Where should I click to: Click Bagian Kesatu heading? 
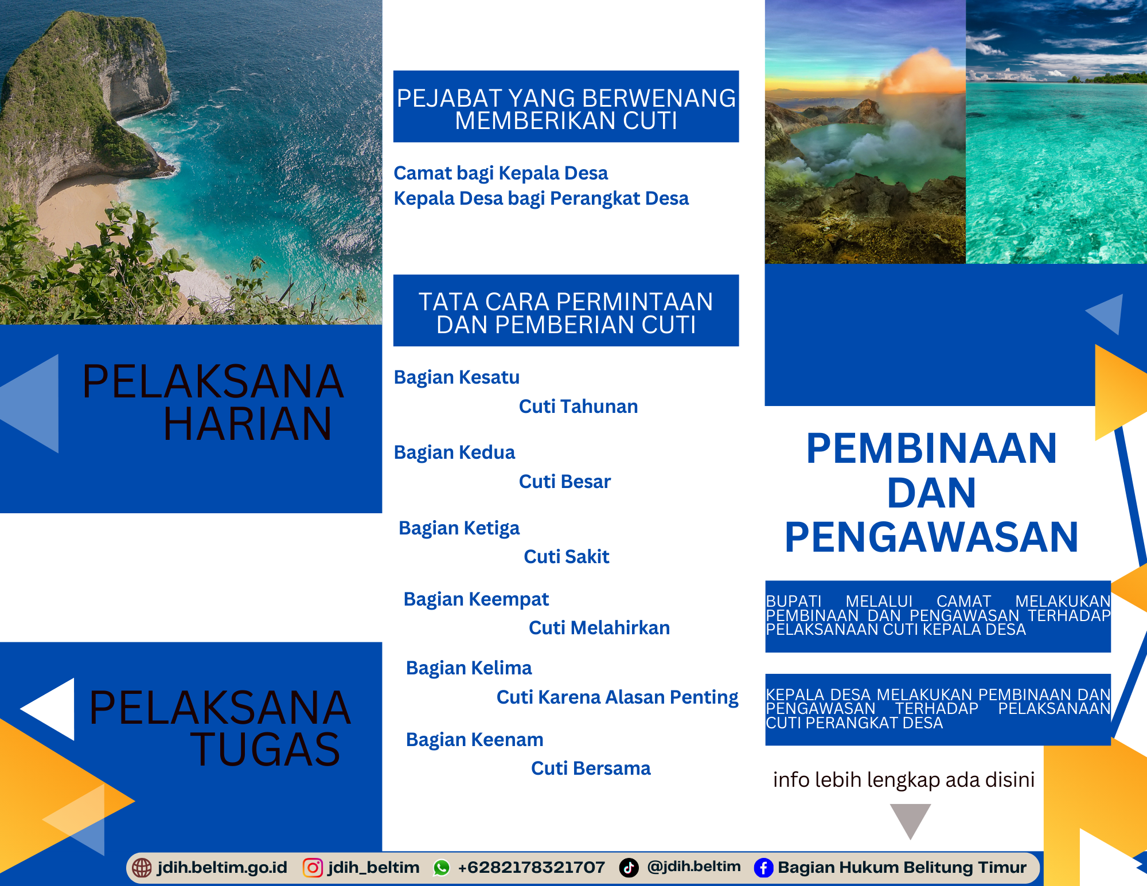coord(457,377)
